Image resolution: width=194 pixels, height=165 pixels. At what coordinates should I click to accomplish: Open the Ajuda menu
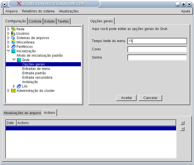pyautogui.click(x=185, y=11)
